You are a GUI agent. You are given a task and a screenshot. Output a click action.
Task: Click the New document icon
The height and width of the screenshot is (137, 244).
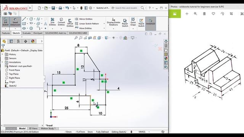coord(39,8)
